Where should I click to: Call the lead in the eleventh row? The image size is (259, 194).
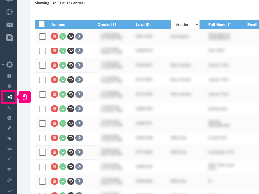pyautogui.click(x=62, y=181)
